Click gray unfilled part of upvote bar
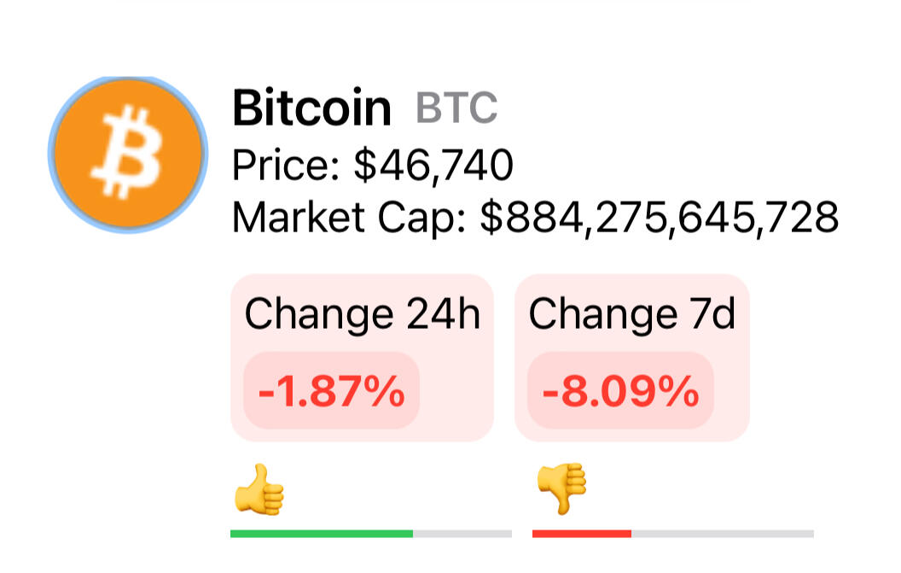Image resolution: width=901 pixels, height=573 pixels. 462,534
